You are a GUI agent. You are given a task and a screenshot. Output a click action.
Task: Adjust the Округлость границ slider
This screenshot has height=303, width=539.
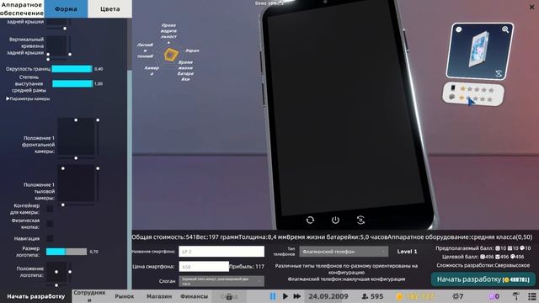72,69
